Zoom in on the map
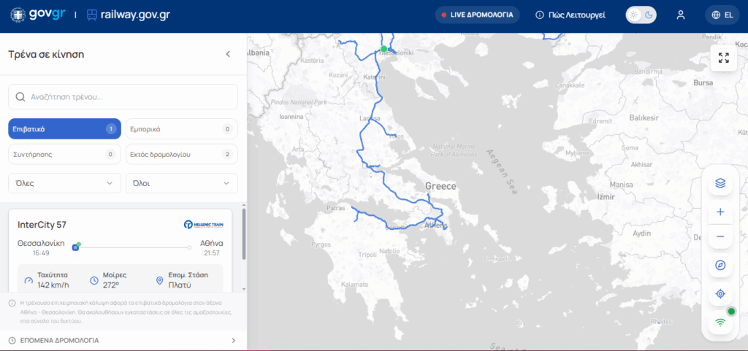This screenshot has height=351, width=748. pyautogui.click(x=720, y=212)
